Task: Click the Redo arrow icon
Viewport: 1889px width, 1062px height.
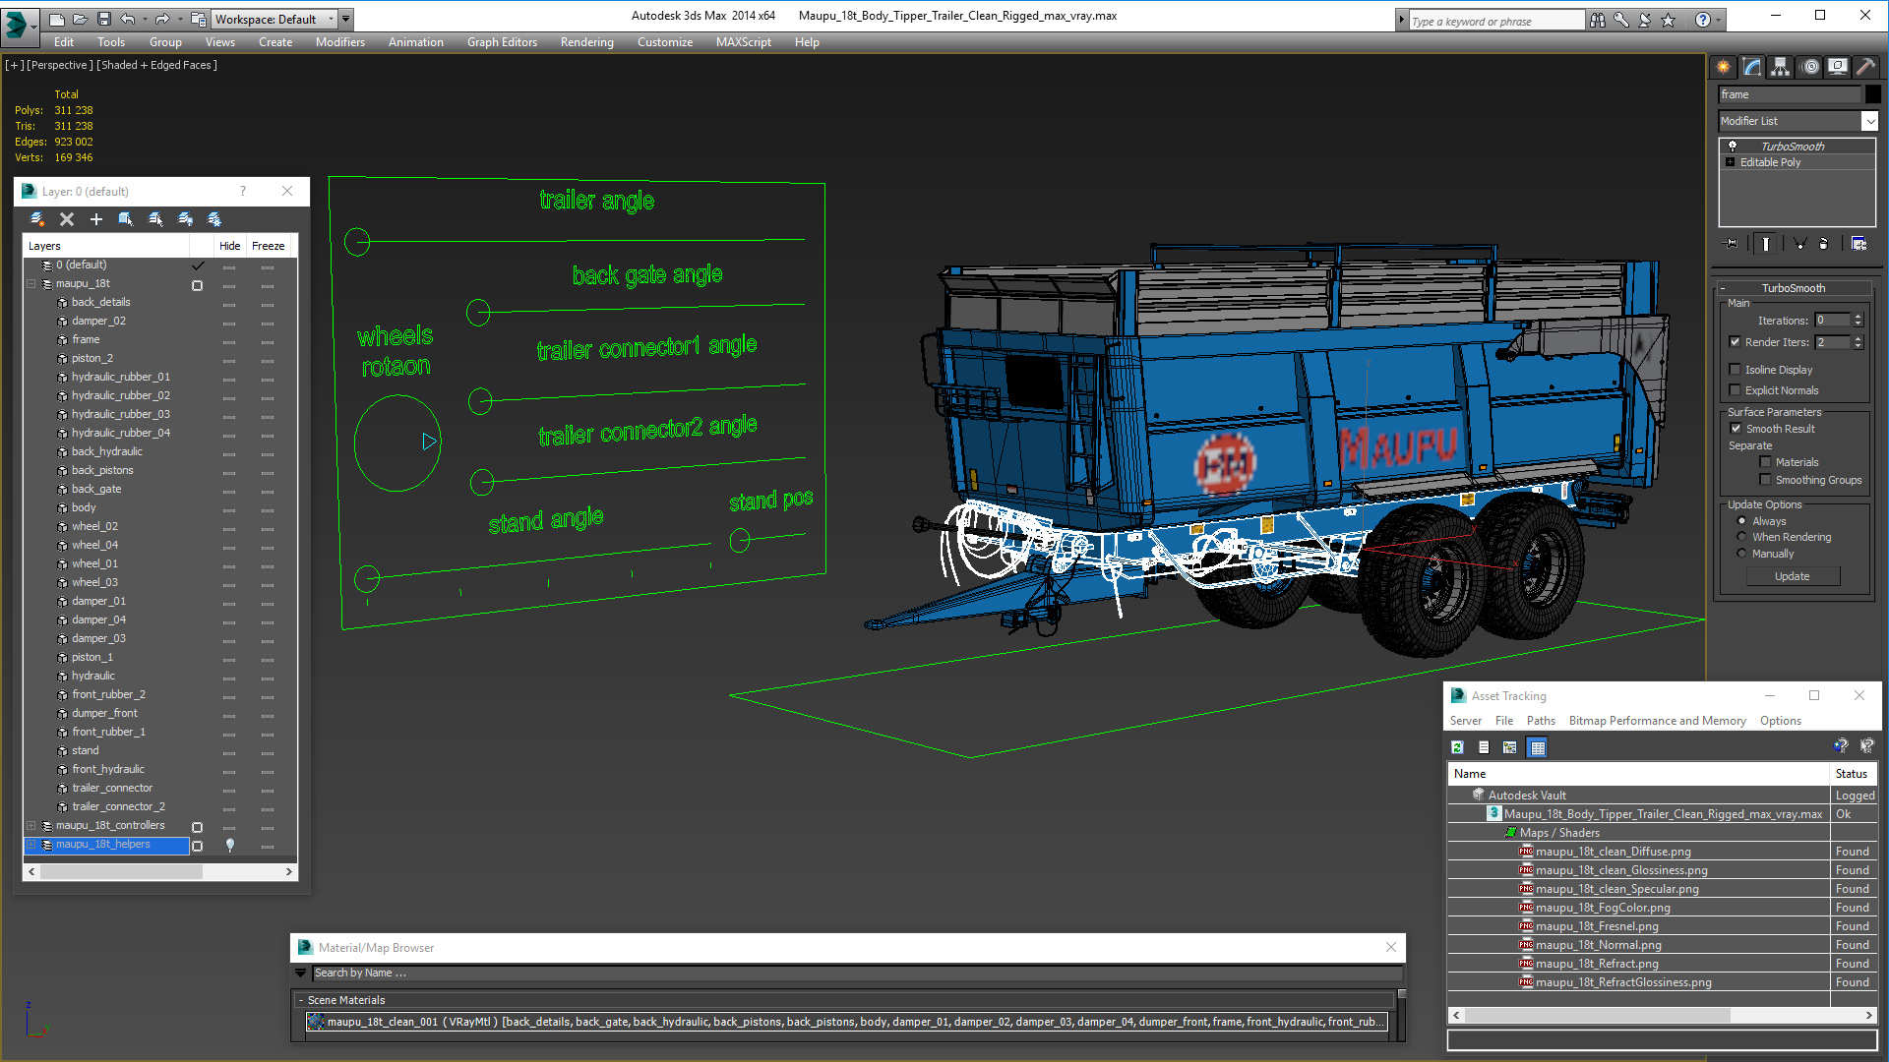Action: (x=162, y=19)
